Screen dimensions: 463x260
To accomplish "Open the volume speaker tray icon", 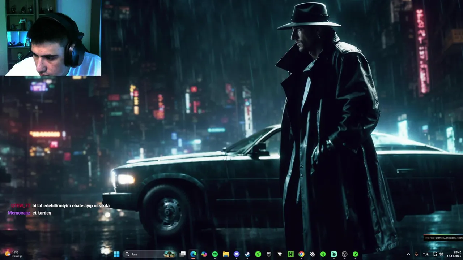I will pyautogui.click(x=441, y=254).
